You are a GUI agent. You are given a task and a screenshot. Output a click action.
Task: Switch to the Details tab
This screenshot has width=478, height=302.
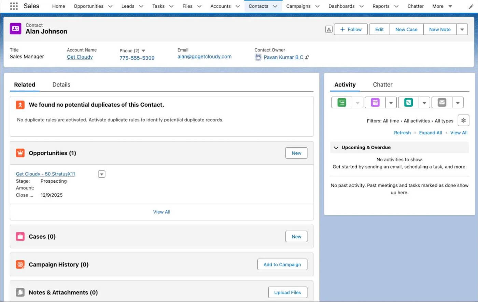[61, 85]
